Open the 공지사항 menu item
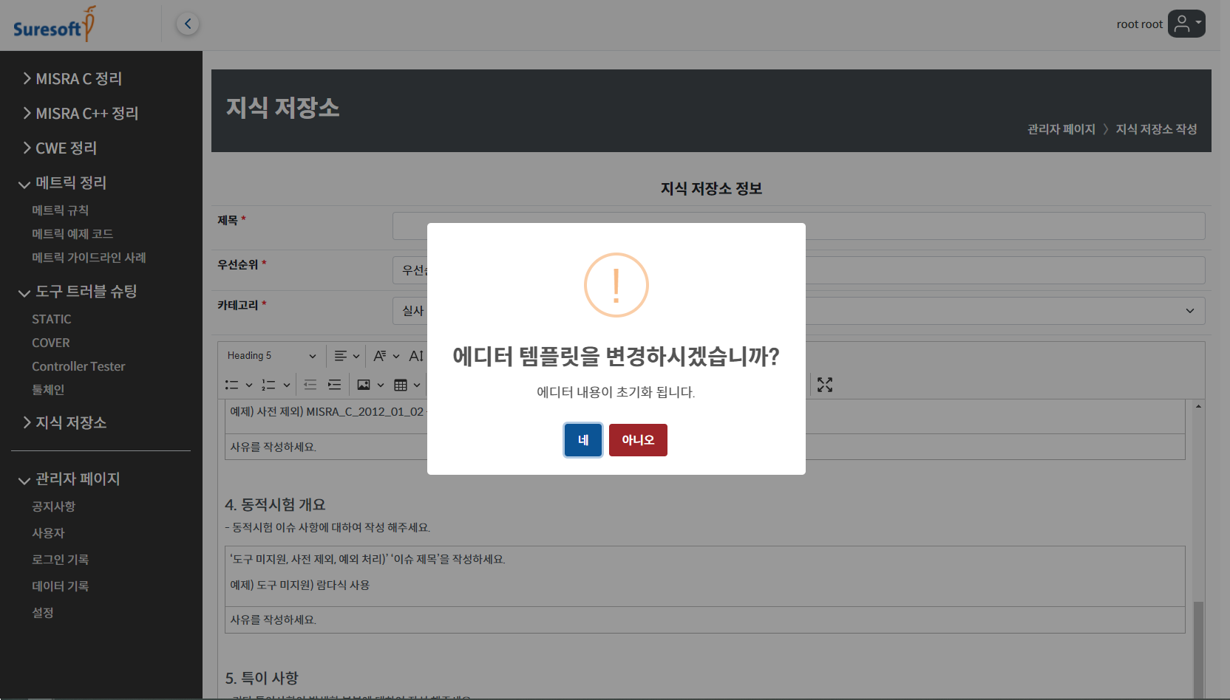 pyautogui.click(x=53, y=507)
